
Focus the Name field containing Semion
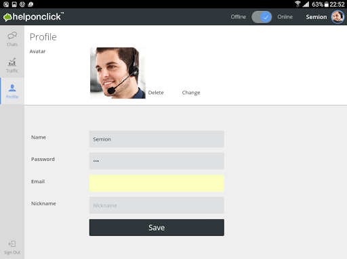coord(157,139)
